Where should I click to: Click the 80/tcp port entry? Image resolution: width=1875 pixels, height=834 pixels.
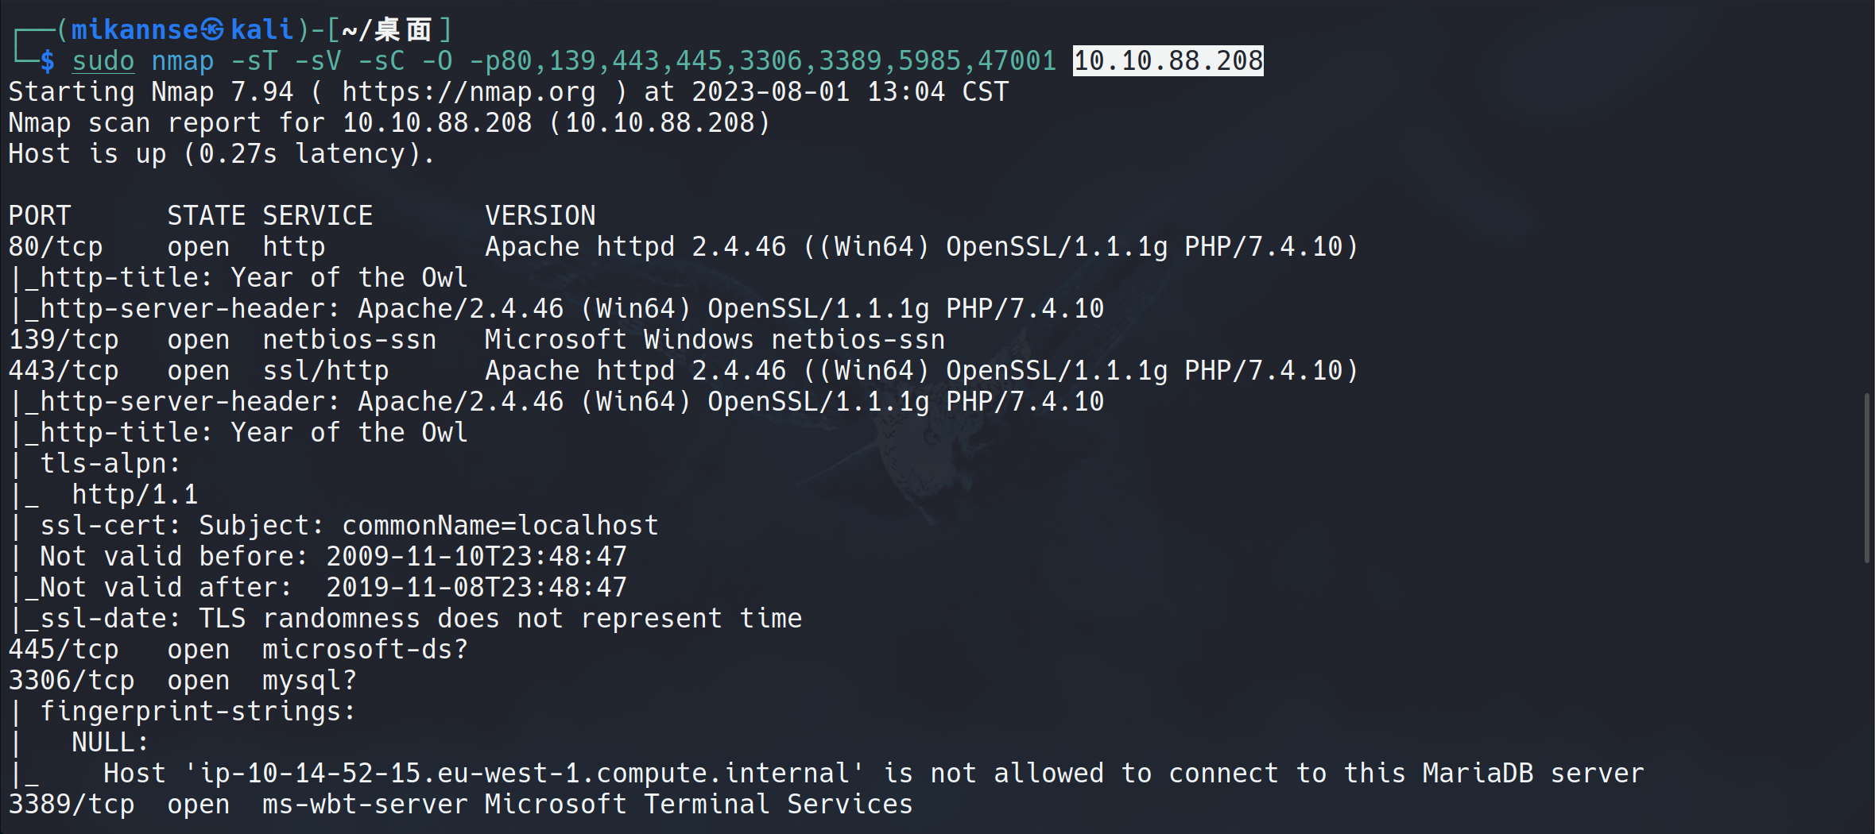point(56,247)
